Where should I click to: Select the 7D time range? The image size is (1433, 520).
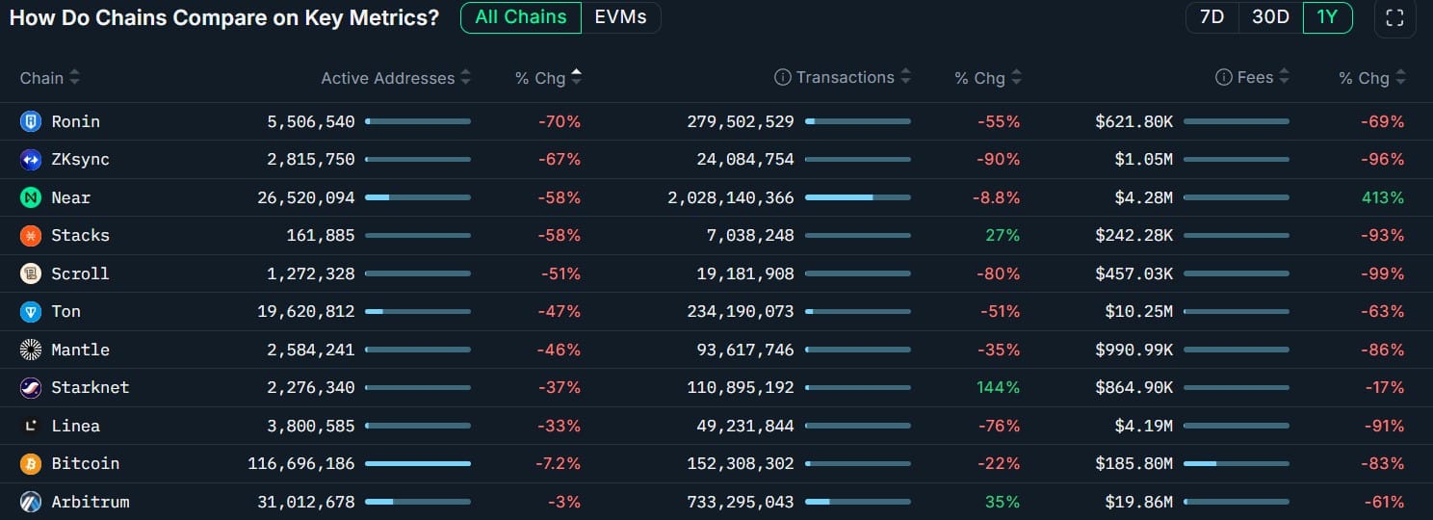click(1212, 17)
